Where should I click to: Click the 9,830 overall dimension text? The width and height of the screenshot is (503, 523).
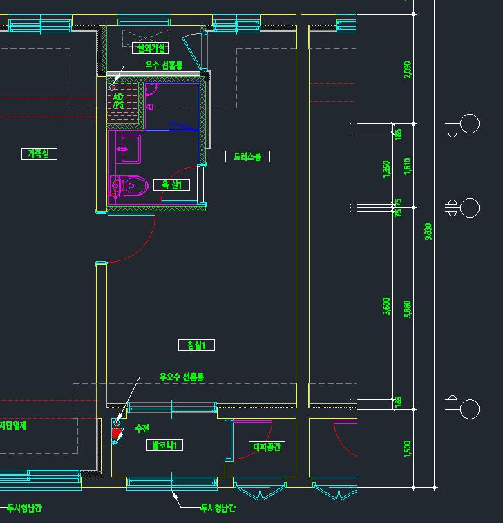pos(428,231)
